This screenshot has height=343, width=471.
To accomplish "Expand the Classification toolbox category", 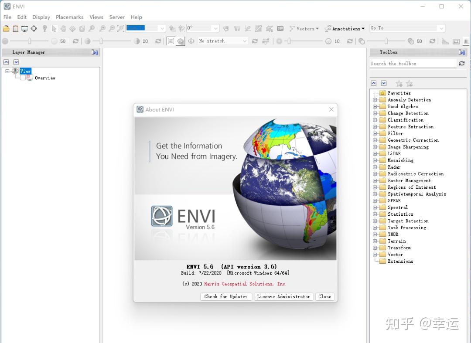I will tap(375, 120).
